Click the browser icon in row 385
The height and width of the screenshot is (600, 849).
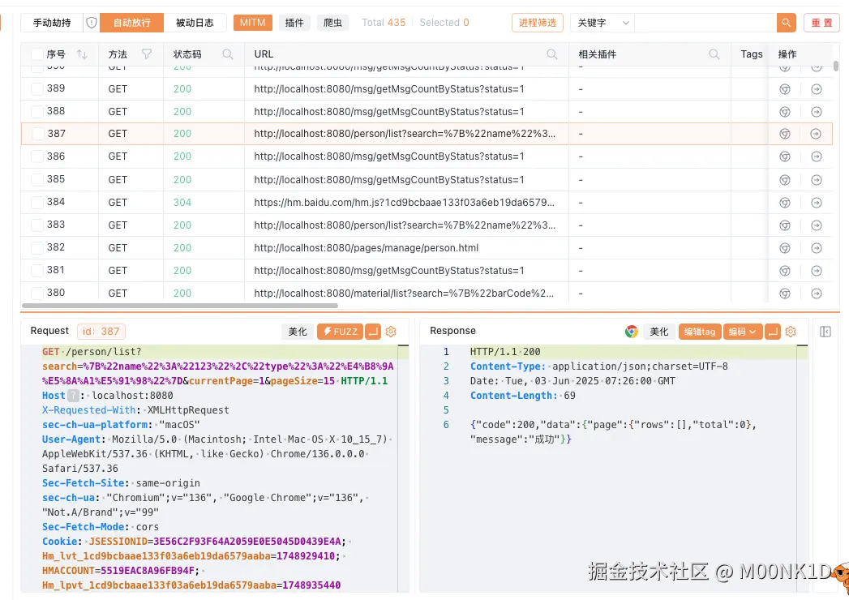tap(785, 180)
